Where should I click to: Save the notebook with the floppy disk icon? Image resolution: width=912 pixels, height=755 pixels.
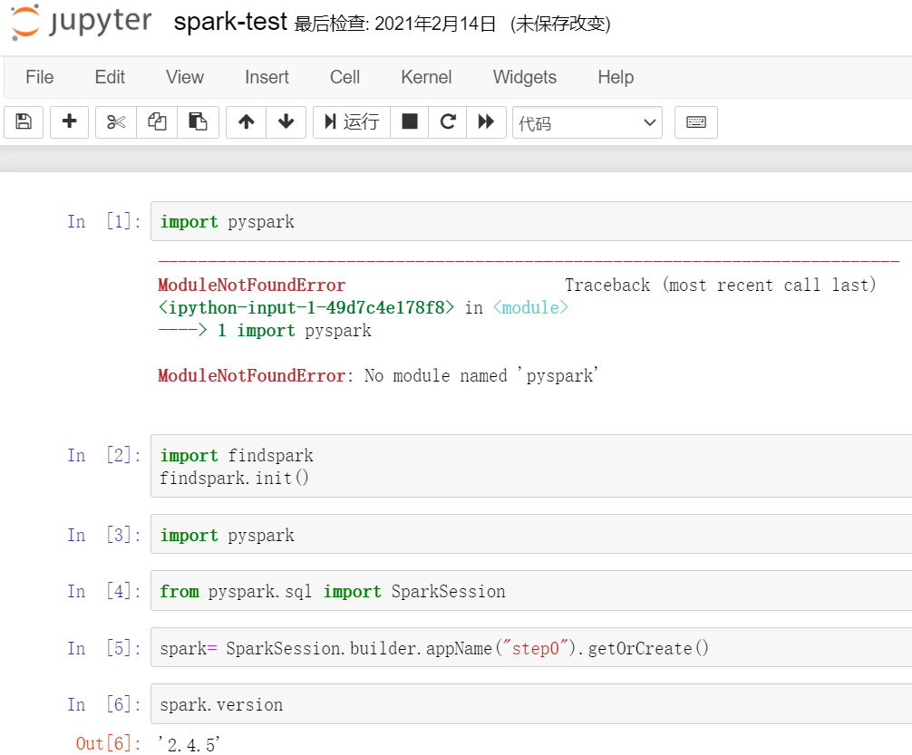(x=24, y=122)
